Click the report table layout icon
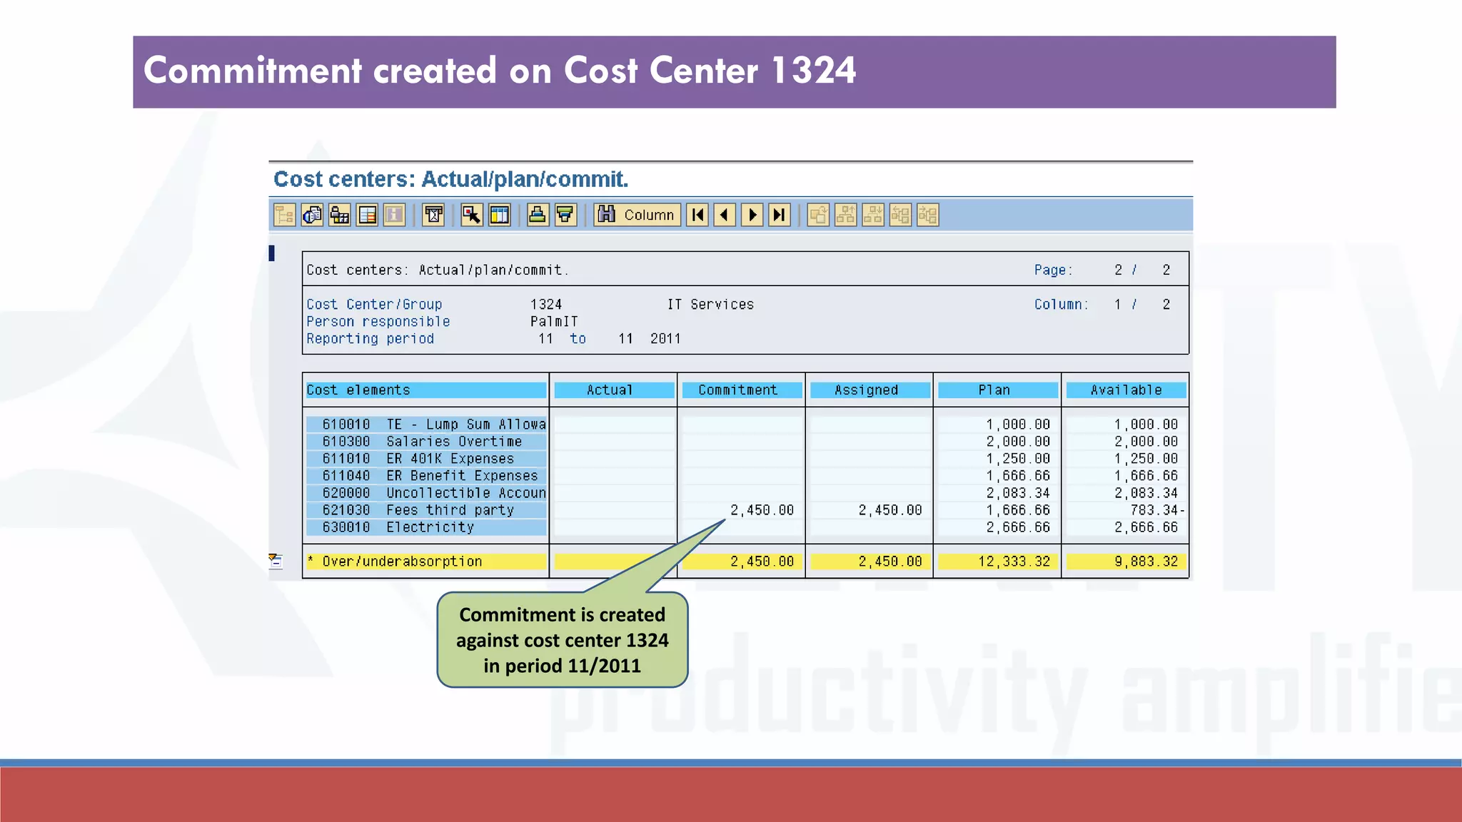This screenshot has width=1462, height=822. tap(368, 215)
